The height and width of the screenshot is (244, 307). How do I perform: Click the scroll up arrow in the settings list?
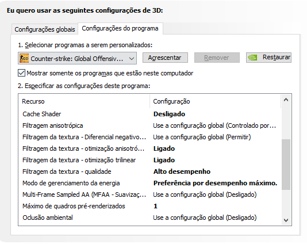[286, 100]
